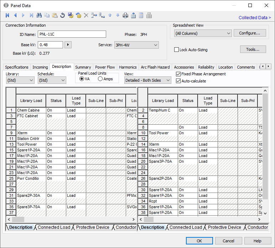Click the previous record arrow
The width and height of the screenshot is (275, 248).
pyautogui.click(x=15, y=15)
